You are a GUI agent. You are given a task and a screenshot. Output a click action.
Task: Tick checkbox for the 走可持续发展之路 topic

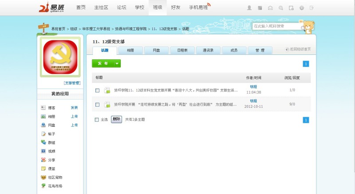point(97,105)
